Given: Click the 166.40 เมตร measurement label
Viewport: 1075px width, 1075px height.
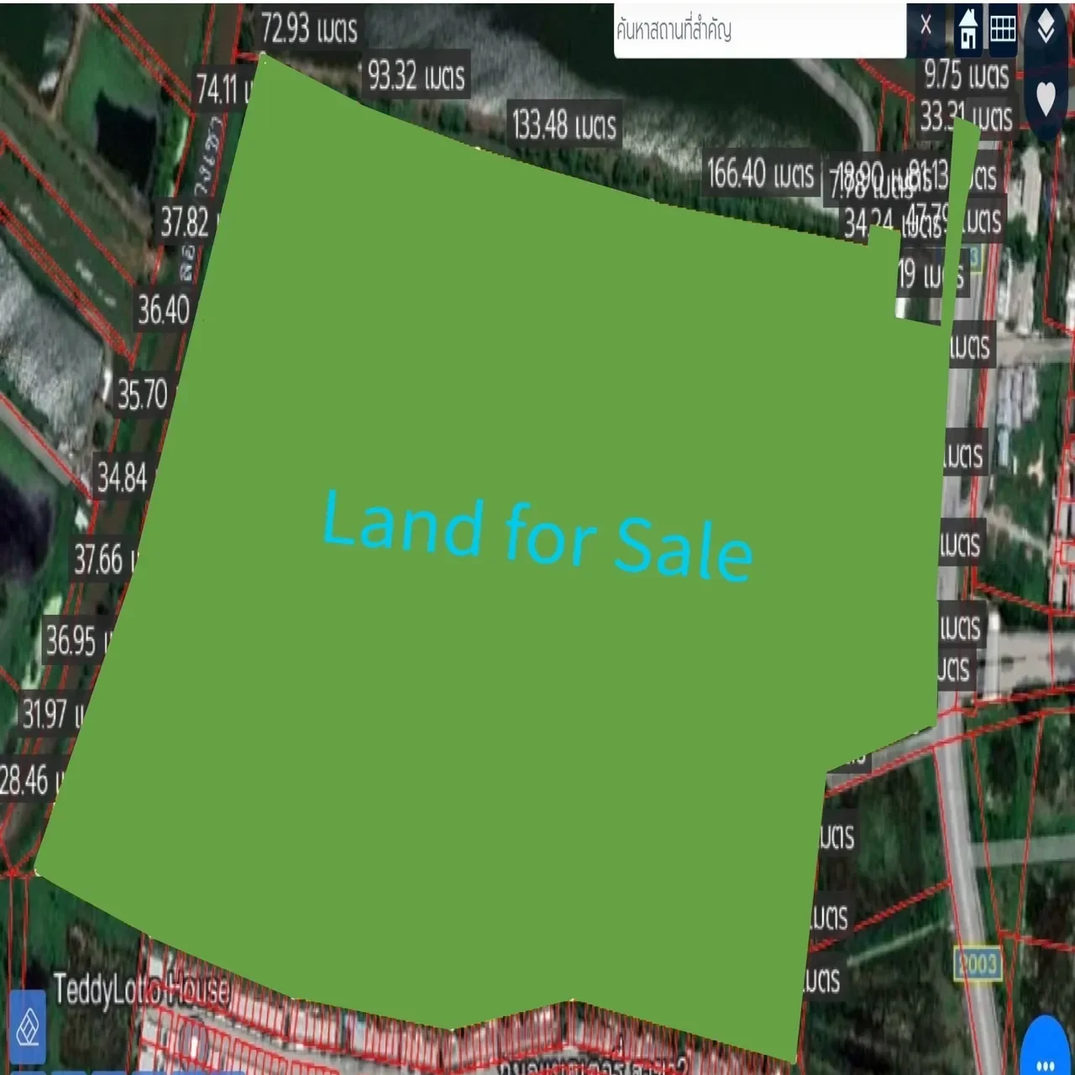Looking at the screenshot, I should pos(761,174).
